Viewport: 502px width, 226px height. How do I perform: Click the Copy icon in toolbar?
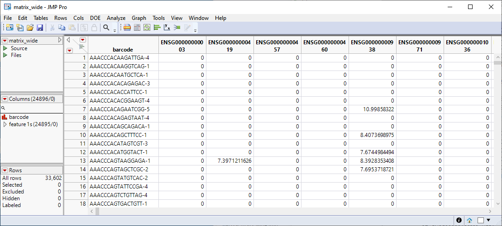pyautogui.click(x=62, y=28)
